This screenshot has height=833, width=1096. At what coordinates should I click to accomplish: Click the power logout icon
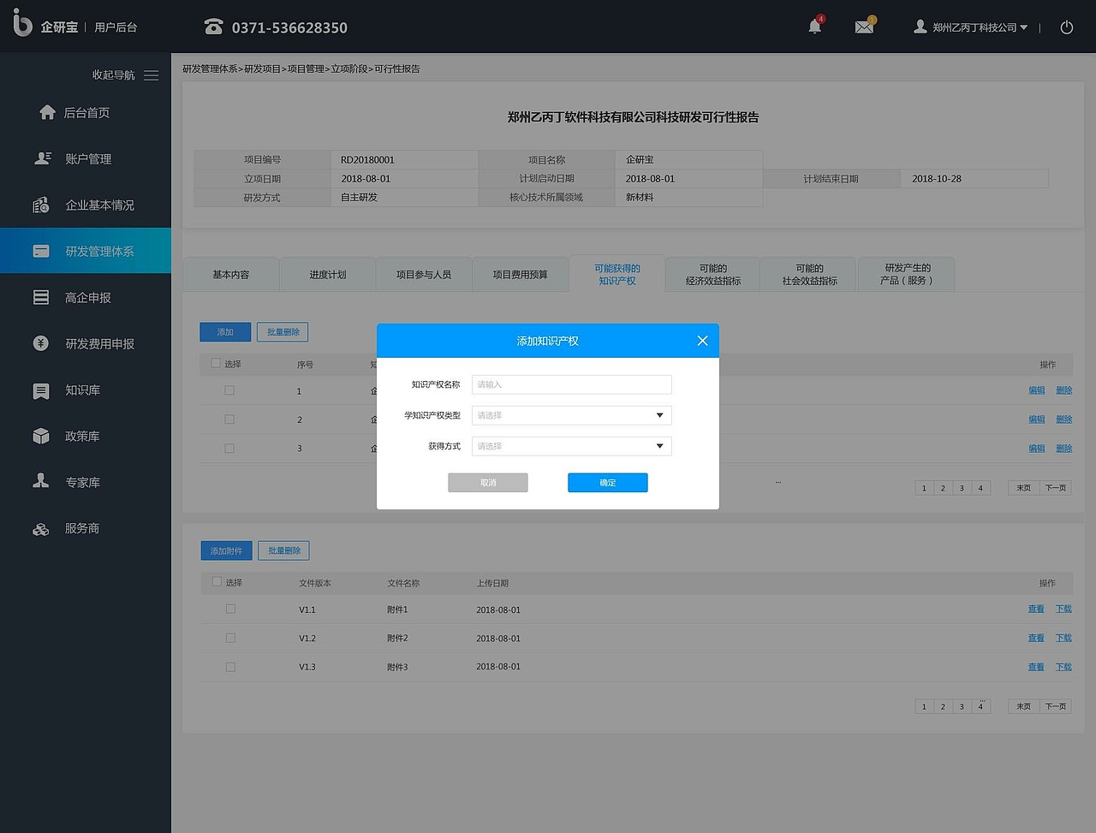[1067, 27]
